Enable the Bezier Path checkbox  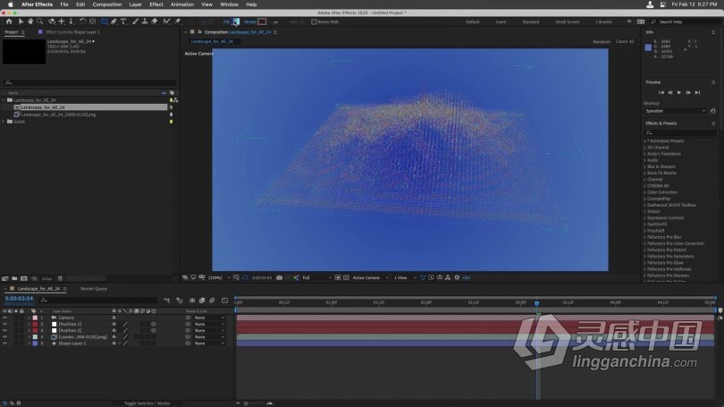coord(314,21)
